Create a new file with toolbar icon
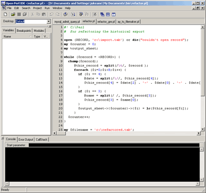This screenshot has height=193, width=206. tap(5, 14)
